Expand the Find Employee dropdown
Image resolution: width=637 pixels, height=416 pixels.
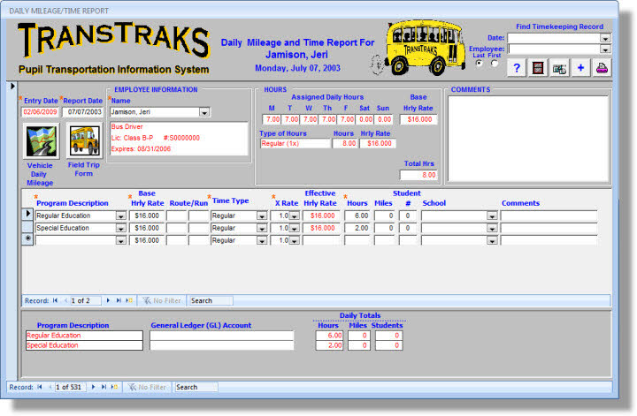605,50
